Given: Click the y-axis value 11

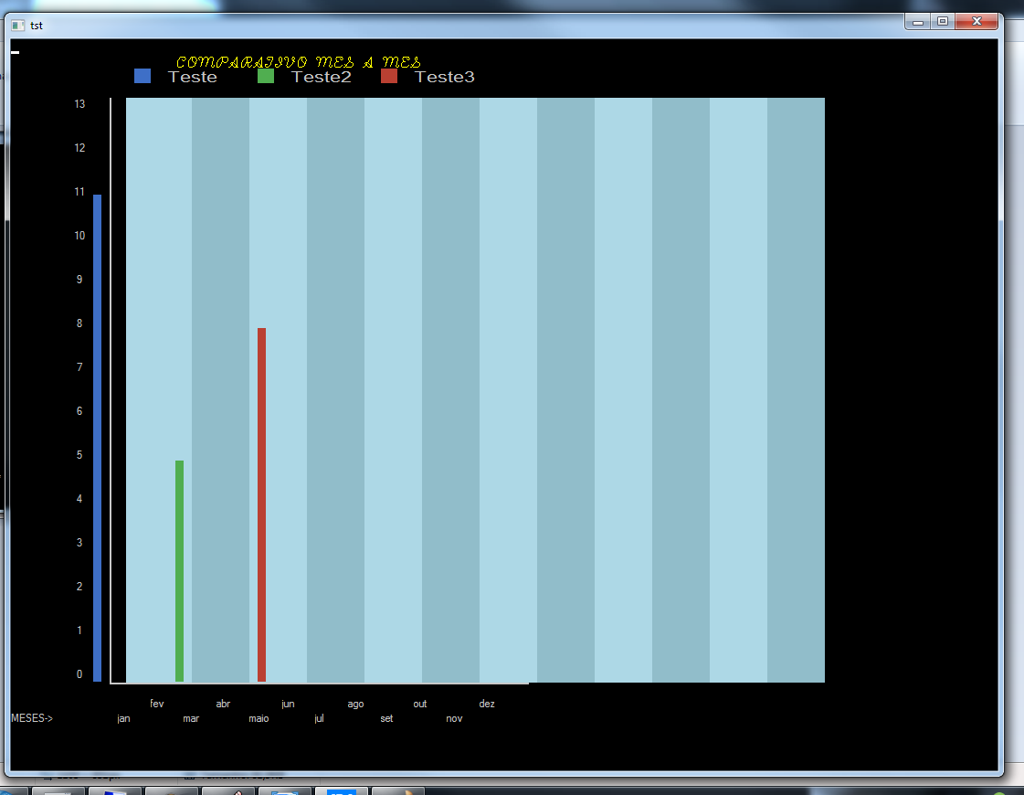Looking at the screenshot, I should click(x=79, y=191).
